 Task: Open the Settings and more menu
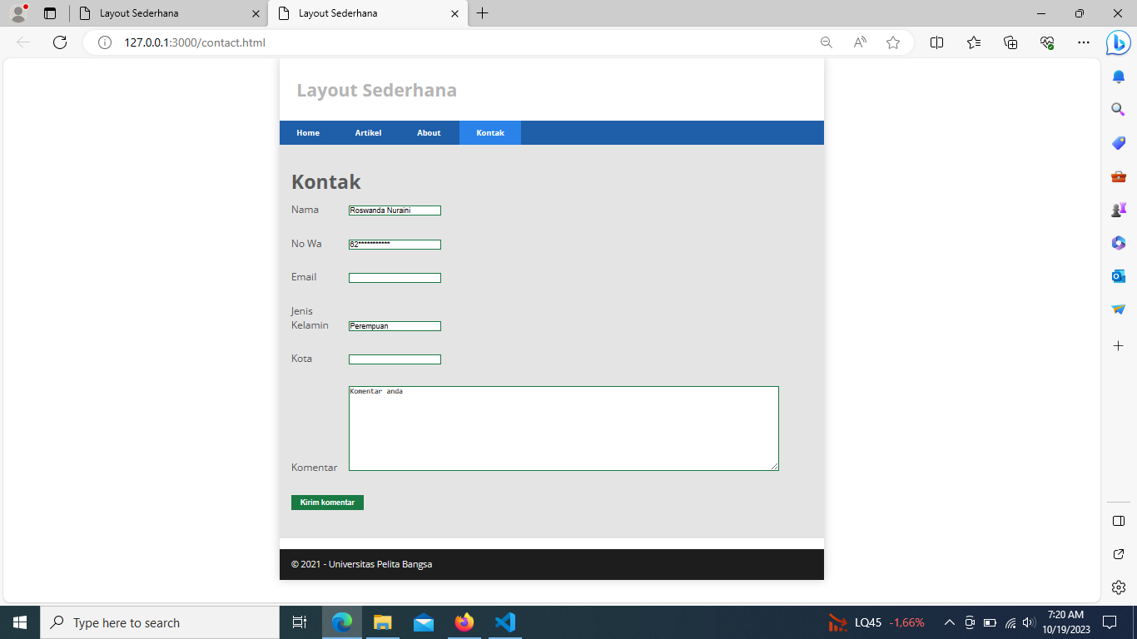(x=1083, y=42)
